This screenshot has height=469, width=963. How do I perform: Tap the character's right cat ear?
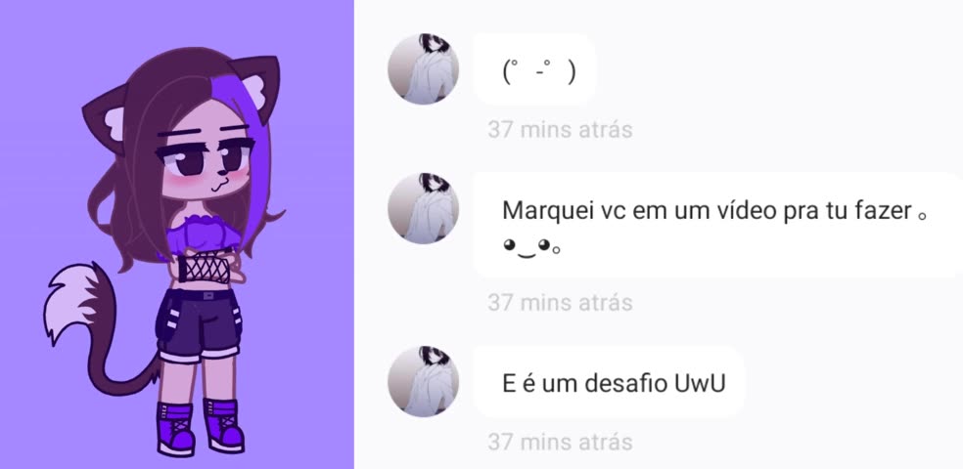tap(256, 81)
